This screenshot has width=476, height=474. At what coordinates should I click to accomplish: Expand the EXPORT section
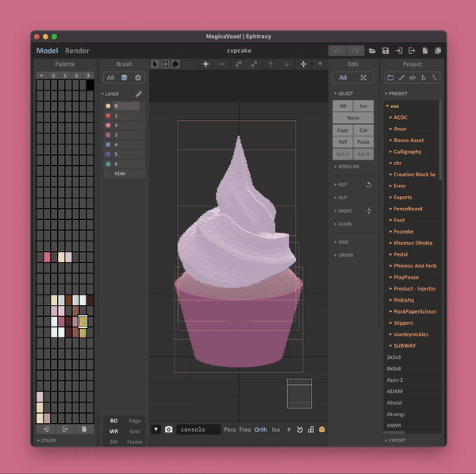[395, 441]
